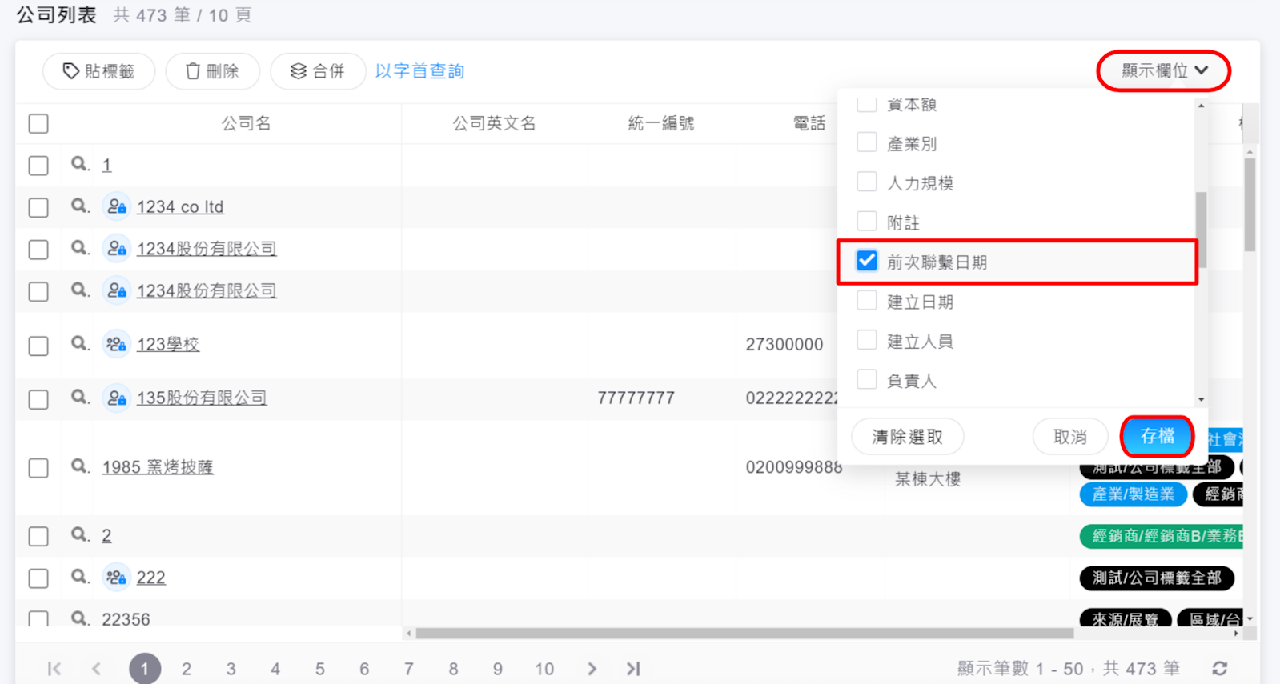Open company link 1985 窯烤披薩
Image resolution: width=1280 pixels, height=684 pixels.
point(158,466)
